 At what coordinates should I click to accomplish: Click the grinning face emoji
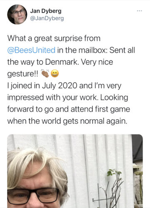(x=55, y=74)
